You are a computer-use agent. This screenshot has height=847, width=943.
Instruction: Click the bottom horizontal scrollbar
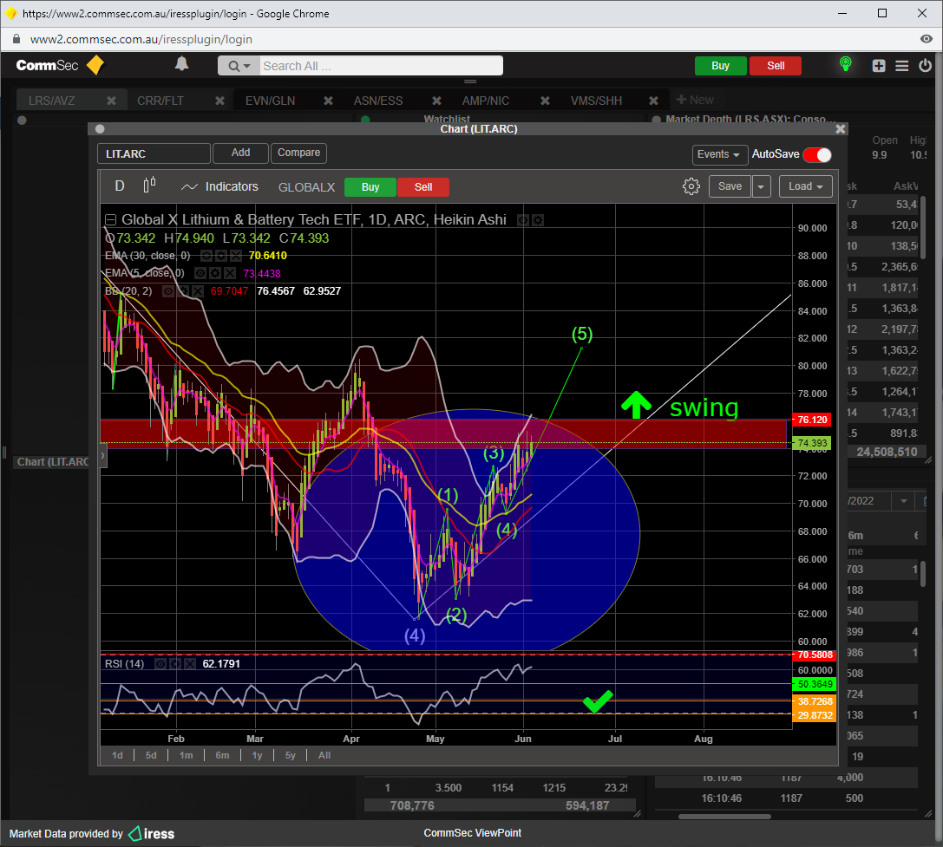tap(724, 817)
